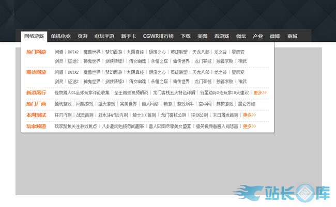Click the 腾讯游戏 vendor link
Viewport: 336px width, 207px height.
(63, 104)
